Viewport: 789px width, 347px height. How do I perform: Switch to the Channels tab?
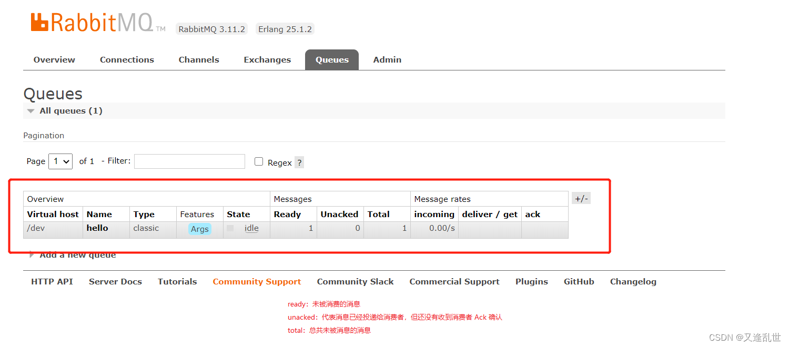pos(198,59)
